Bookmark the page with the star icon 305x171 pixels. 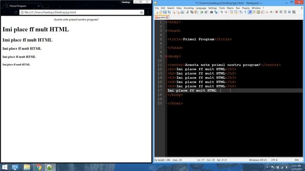142,12
